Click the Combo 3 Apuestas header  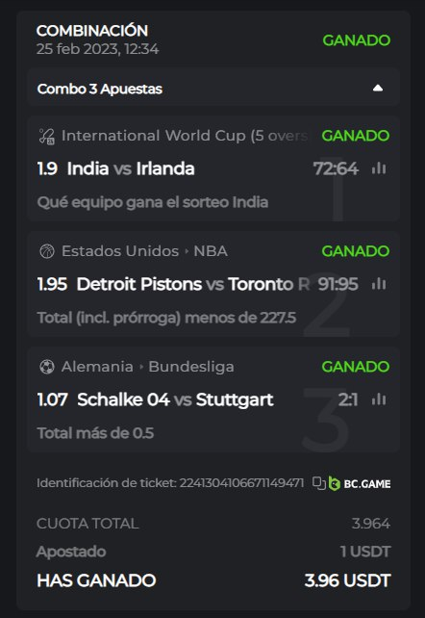(213, 89)
